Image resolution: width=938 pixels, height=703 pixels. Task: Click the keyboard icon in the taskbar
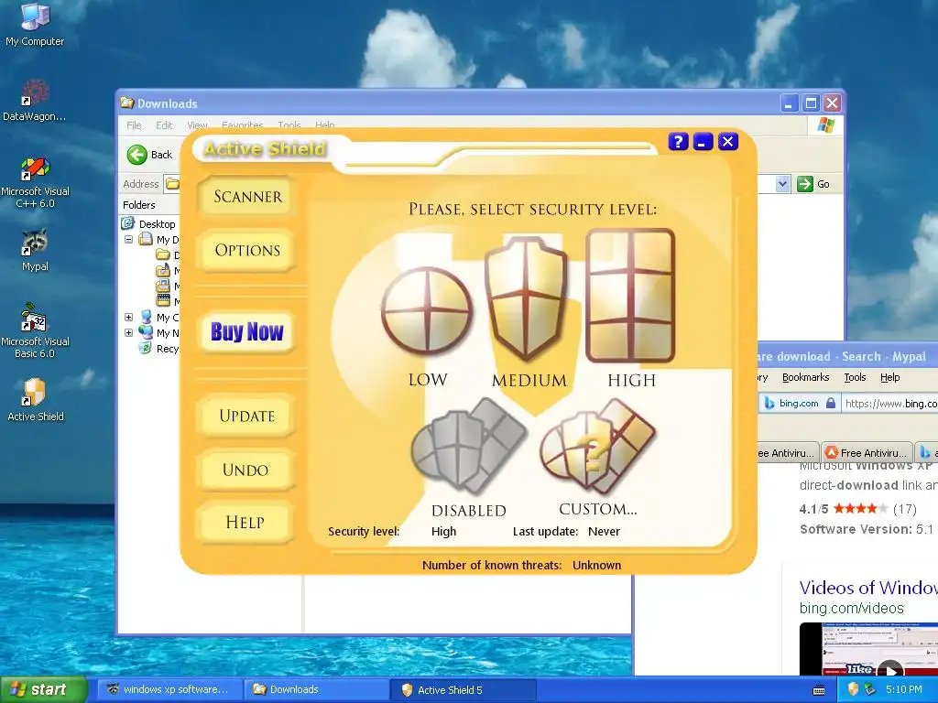click(819, 690)
